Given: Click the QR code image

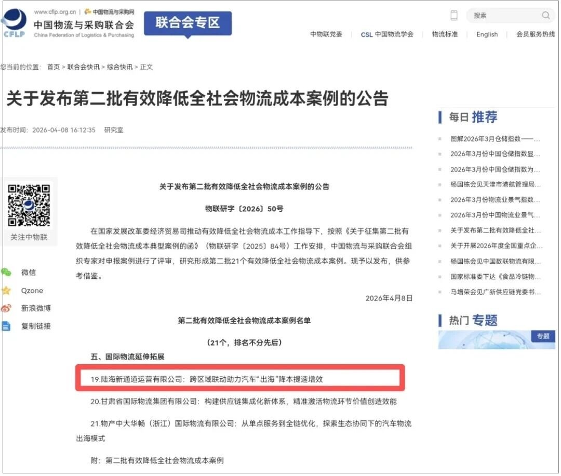Looking at the screenshot, I should (x=29, y=205).
